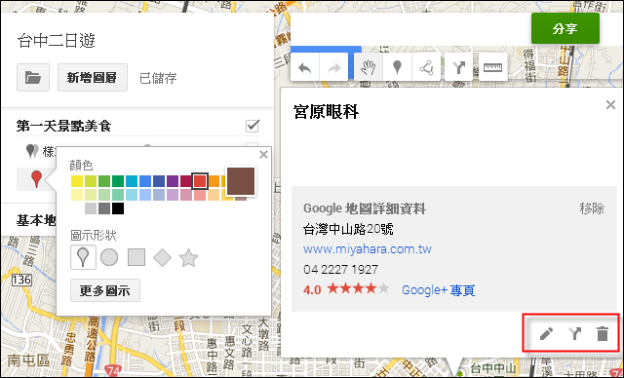
Task: Pick the pale slate blue swatch
Action: 159,195
